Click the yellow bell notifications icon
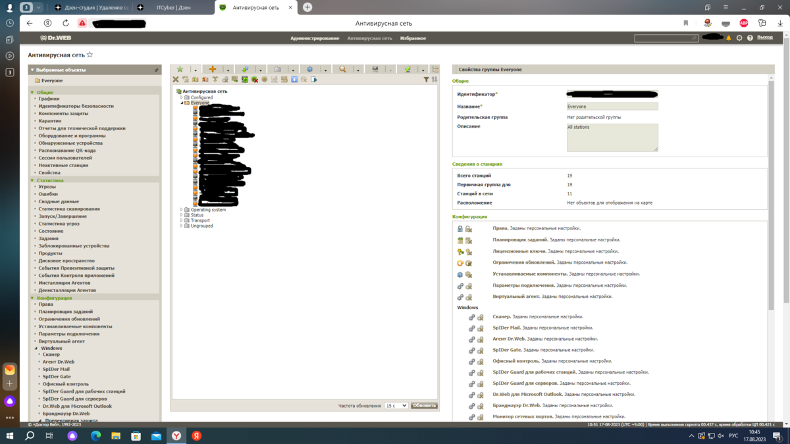Image resolution: width=790 pixels, height=444 pixels. [x=729, y=38]
